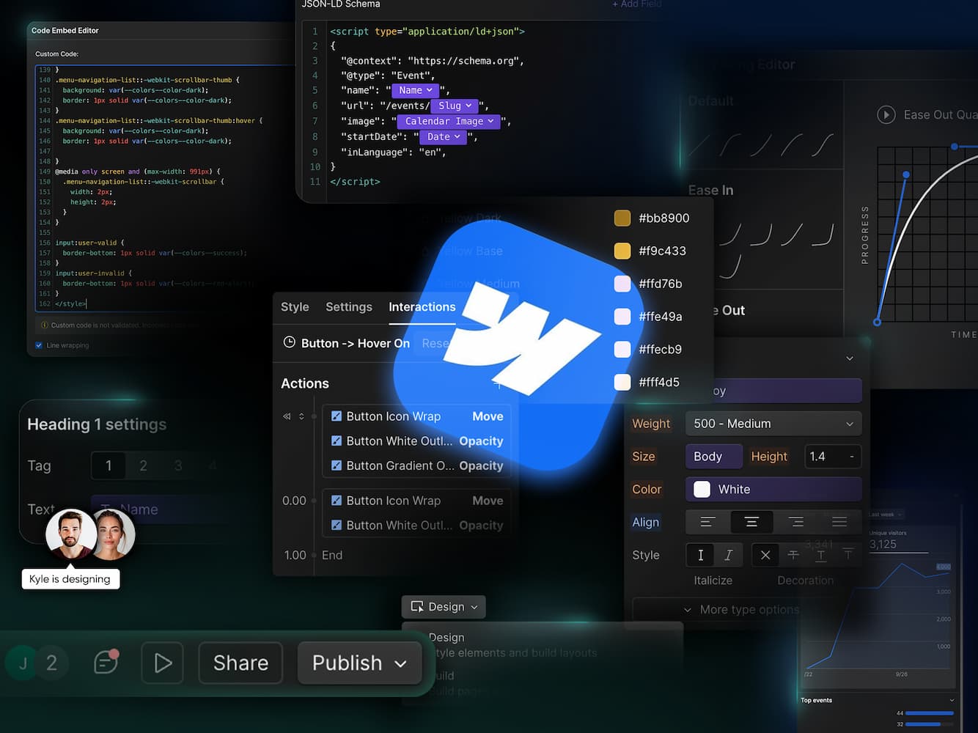Expand the Publish dropdown arrow
Image resolution: width=978 pixels, height=733 pixels.
[x=401, y=663]
